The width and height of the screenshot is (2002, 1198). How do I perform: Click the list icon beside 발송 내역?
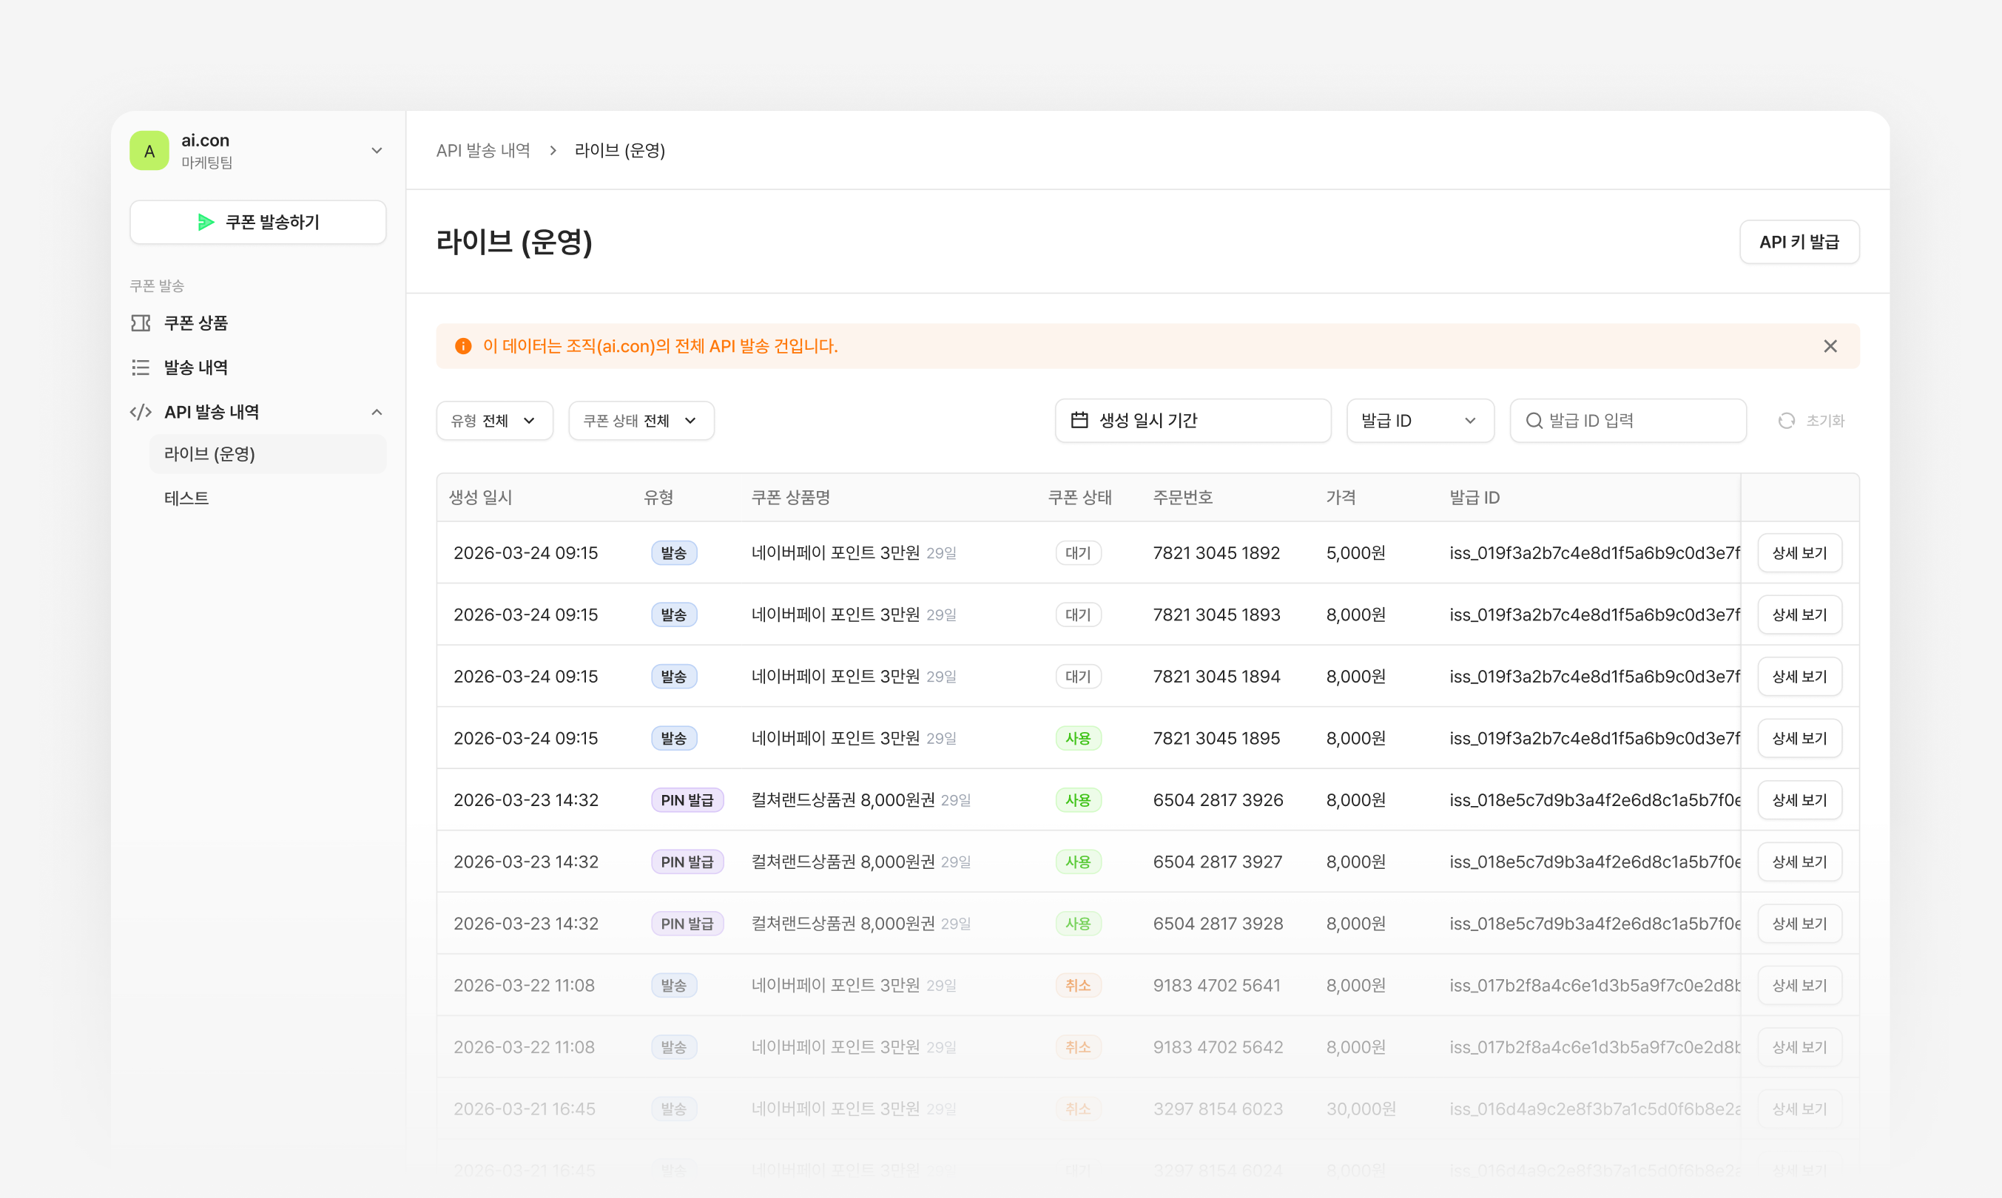(141, 368)
